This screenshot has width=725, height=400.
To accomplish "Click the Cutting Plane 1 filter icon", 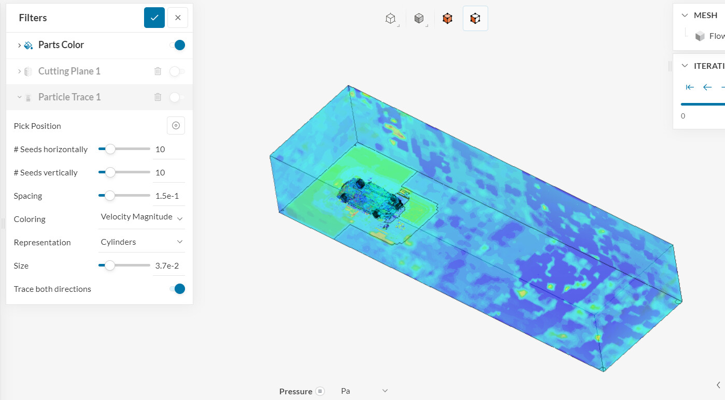I will [29, 71].
